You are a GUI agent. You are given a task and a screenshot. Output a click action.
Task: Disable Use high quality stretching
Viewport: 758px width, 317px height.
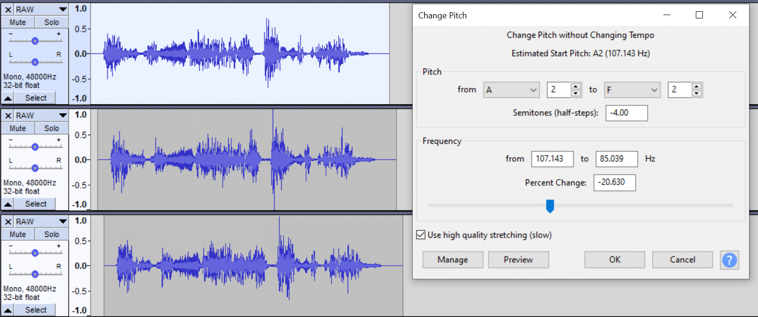click(x=421, y=235)
